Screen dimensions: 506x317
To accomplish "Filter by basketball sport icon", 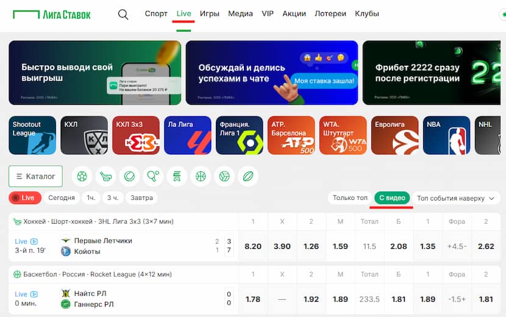I will [x=201, y=176].
